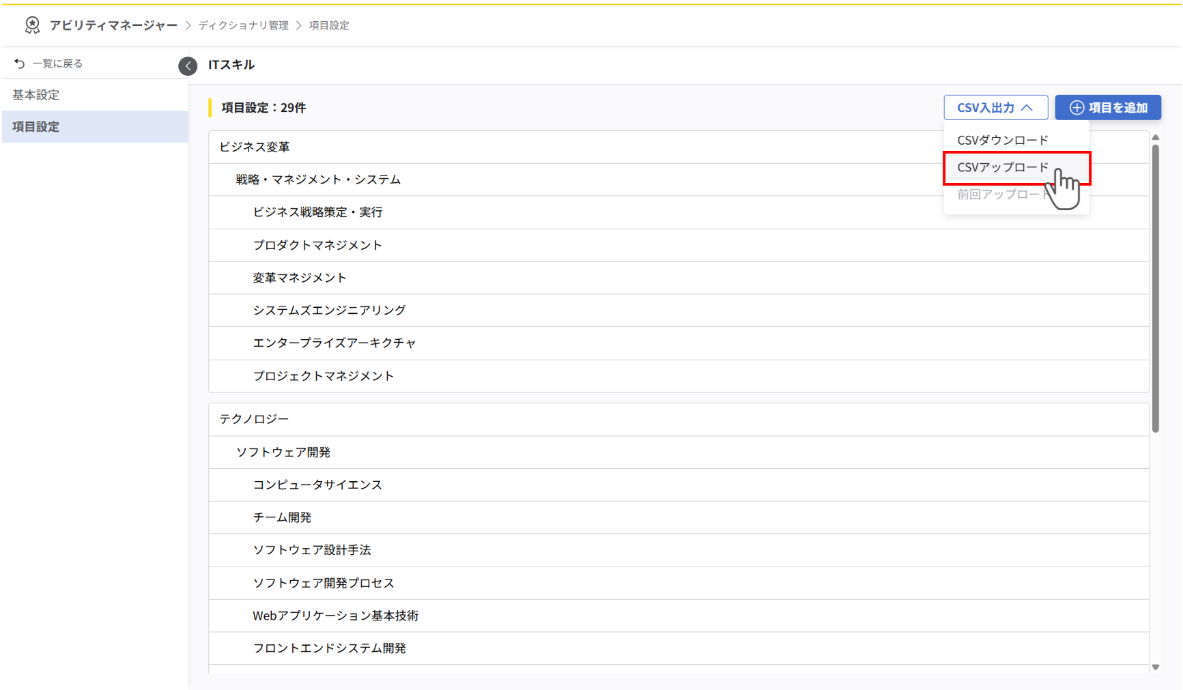Navigate to アビリティマネージャー via breadcrumb
Image resolution: width=1183 pixels, height=690 pixels.
pos(113,25)
